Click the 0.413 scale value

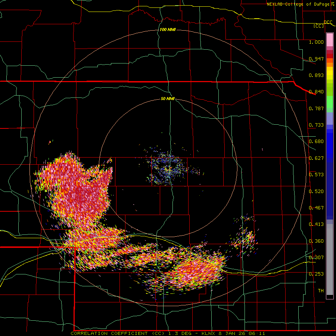coord(316,224)
